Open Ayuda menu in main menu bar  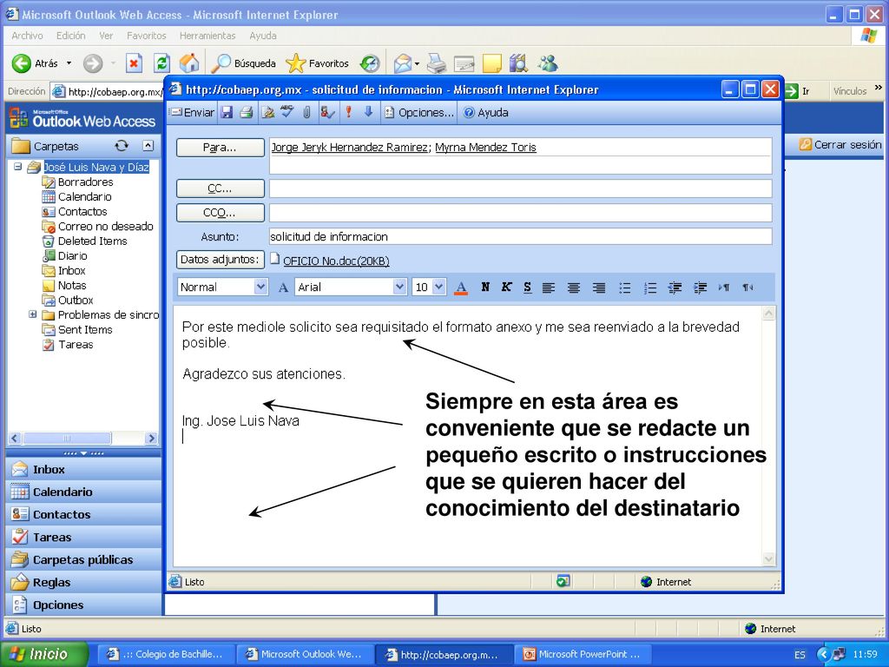click(x=263, y=36)
